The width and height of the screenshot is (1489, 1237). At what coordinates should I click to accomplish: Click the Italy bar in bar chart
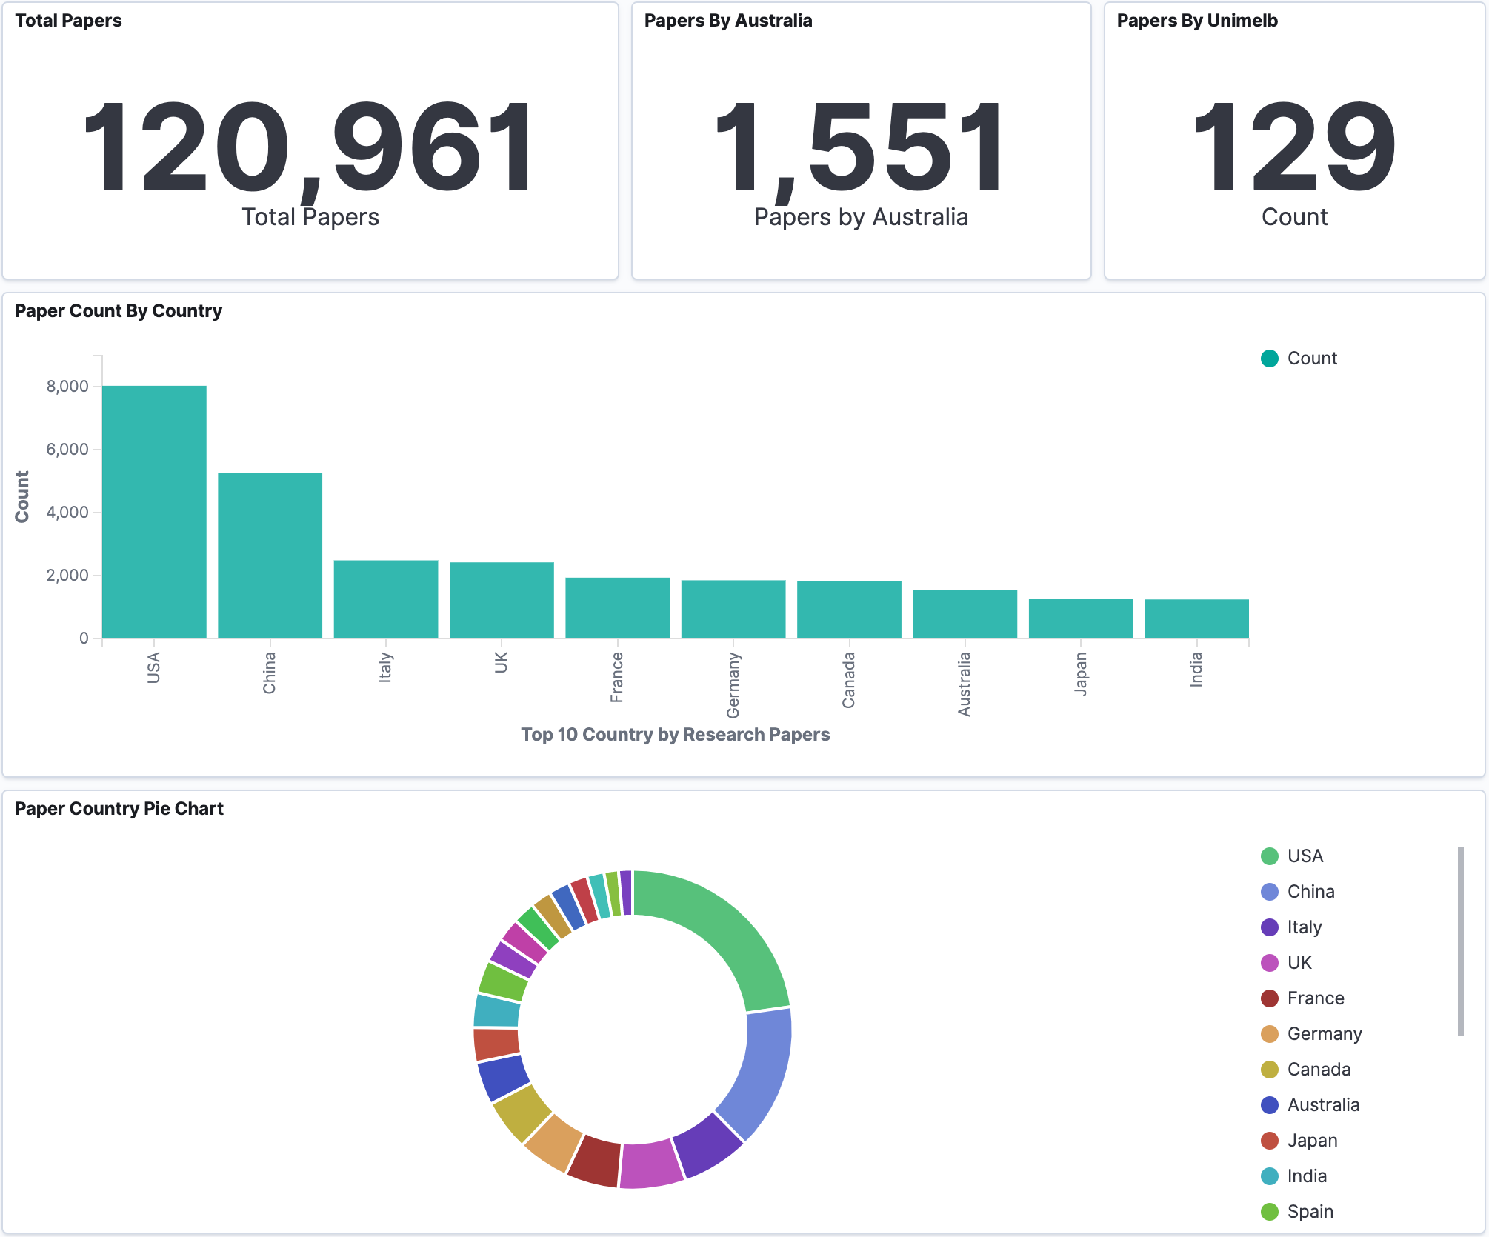[x=386, y=599]
